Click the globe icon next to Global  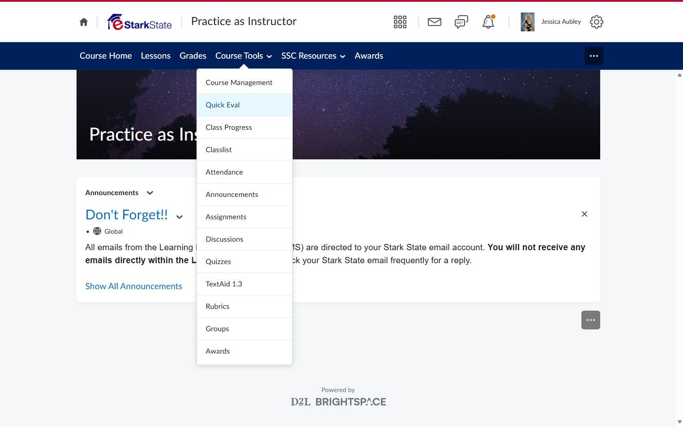[x=97, y=231]
